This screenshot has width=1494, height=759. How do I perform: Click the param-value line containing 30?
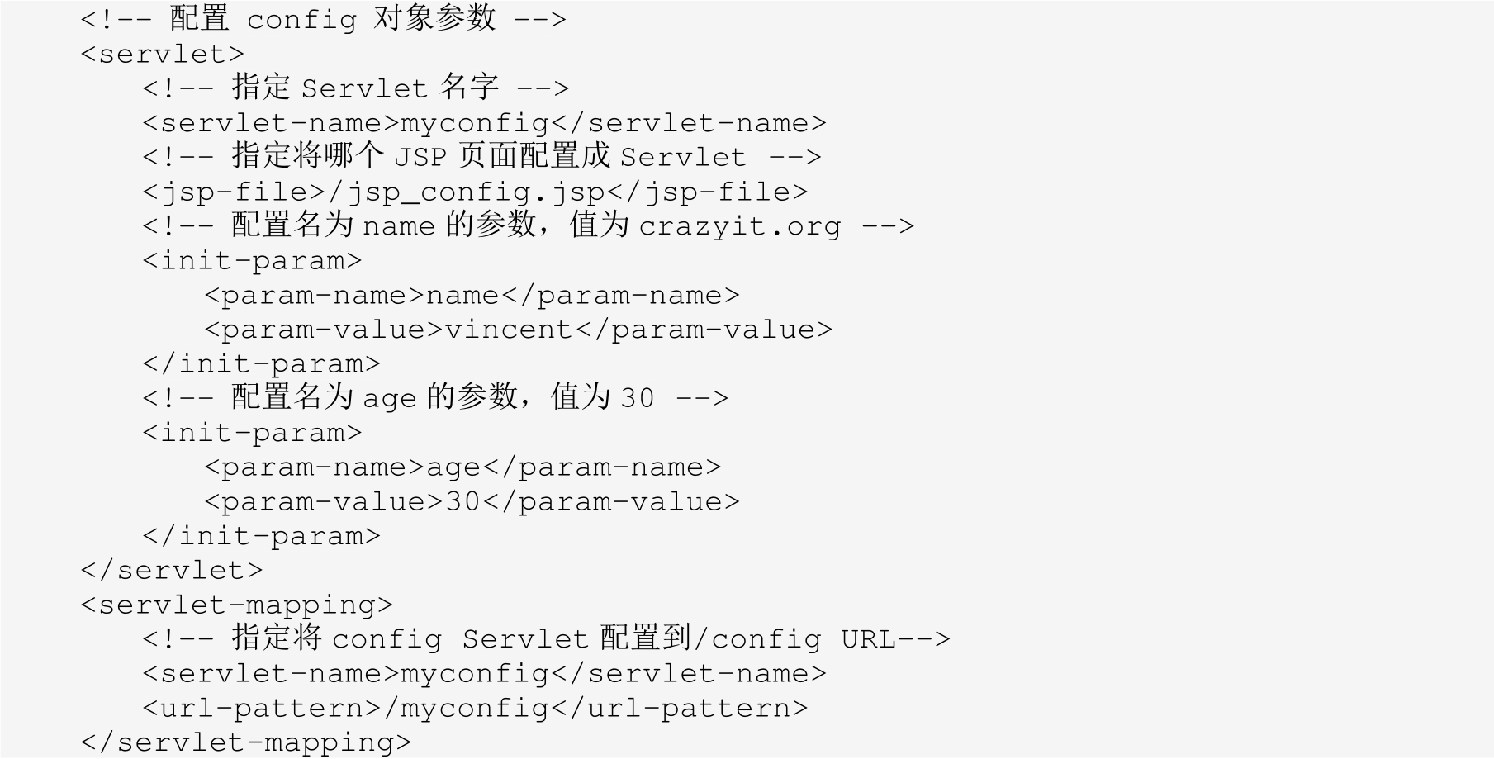click(472, 501)
